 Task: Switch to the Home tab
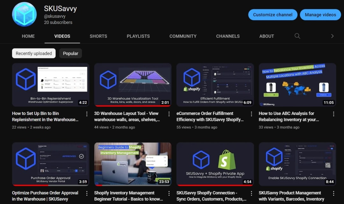point(28,36)
